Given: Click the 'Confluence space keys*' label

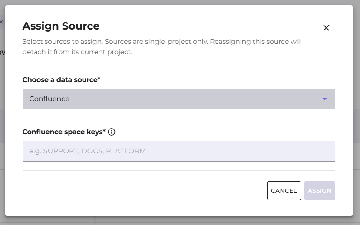Looking at the screenshot, I should (64, 132).
